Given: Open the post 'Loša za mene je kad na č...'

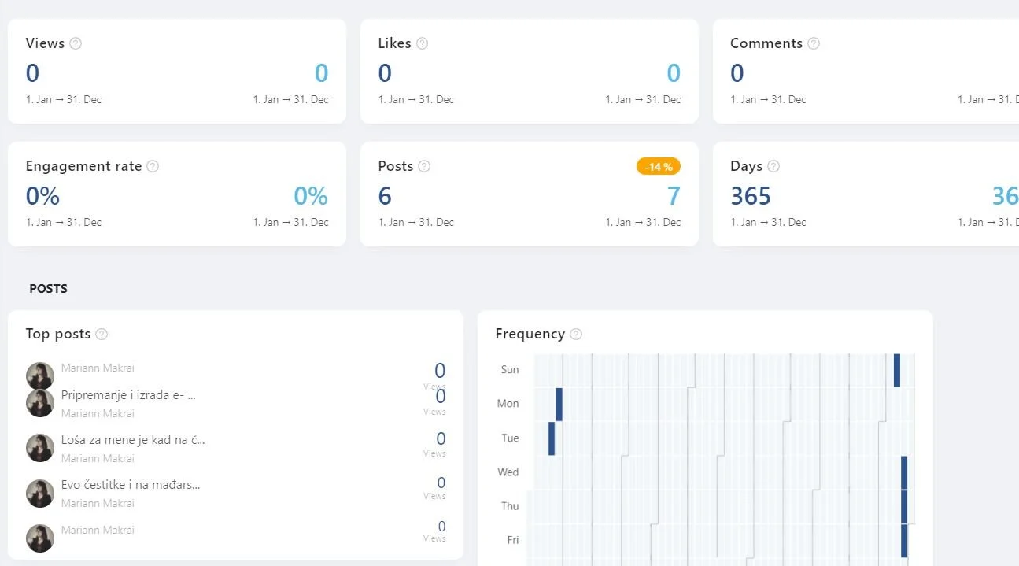Looking at the screenshot, I should click(x=133, y=440).
